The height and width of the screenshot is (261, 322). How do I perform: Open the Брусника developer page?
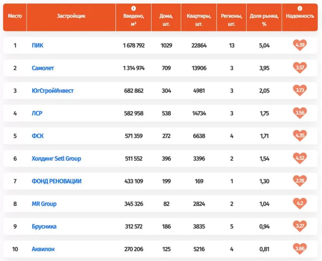click(x=44, y=226)
